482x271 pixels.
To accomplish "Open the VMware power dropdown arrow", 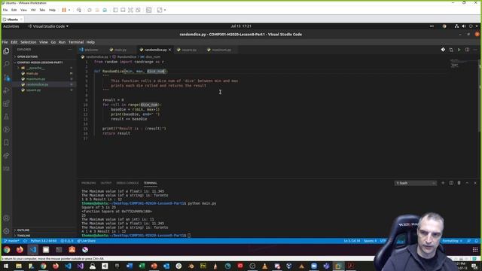I will tap(69, 10).
